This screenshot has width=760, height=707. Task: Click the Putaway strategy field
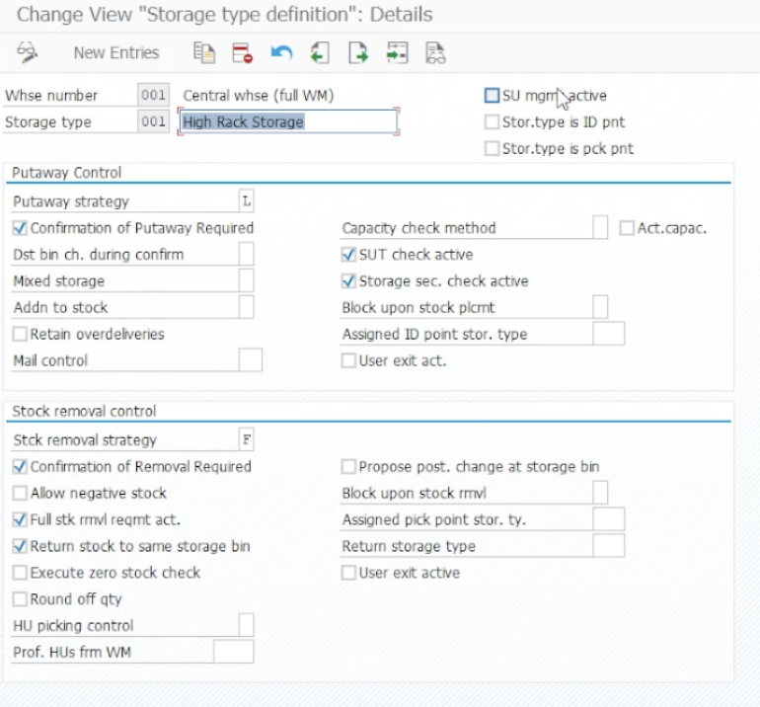[246, 201]
